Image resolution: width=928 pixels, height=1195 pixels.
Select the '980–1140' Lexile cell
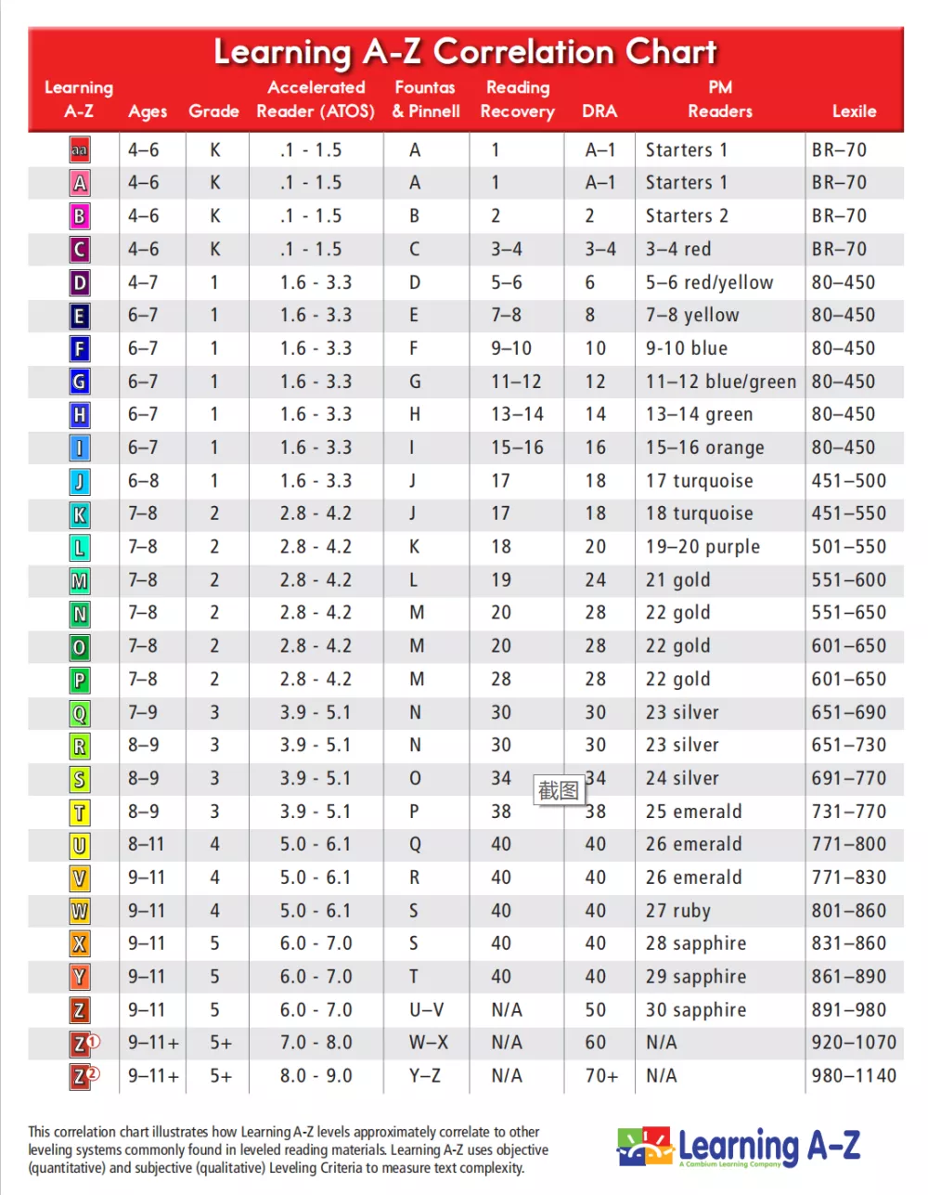pyautogui.click(x=854, y=1076)
